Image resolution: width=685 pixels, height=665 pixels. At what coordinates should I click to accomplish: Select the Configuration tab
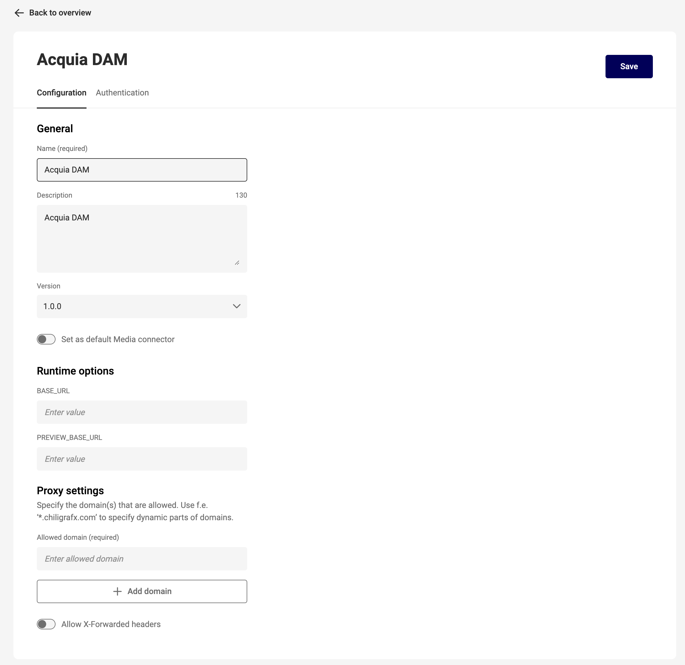tap(62, 93)
